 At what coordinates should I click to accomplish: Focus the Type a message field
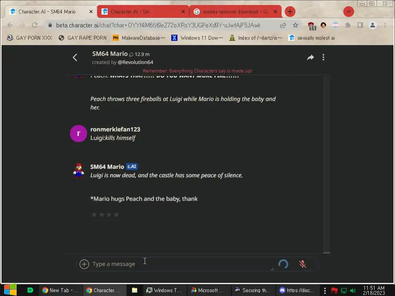(x=182, y=264)
